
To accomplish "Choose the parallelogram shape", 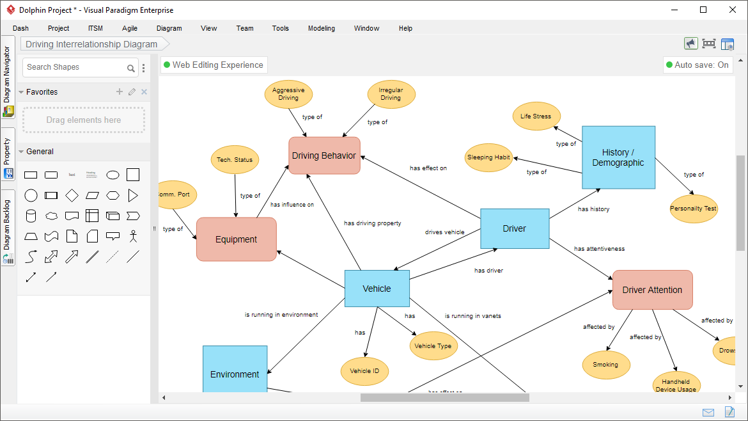I will pos(92,195).
